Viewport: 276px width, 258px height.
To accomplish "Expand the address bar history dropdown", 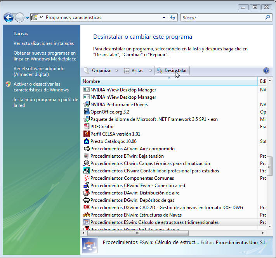I will [164, 17].
